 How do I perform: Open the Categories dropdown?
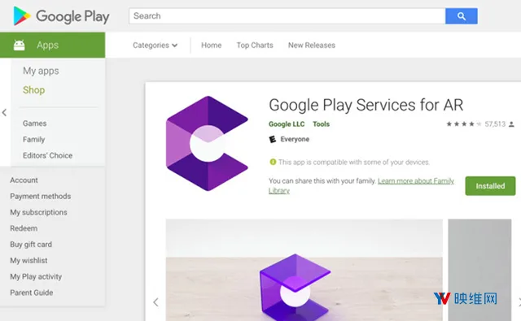click(x=155, y=45)
